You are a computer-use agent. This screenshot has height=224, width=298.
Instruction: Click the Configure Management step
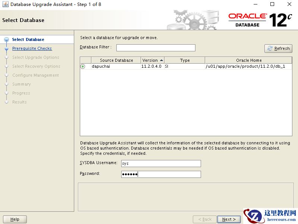(x=35, y=75)
